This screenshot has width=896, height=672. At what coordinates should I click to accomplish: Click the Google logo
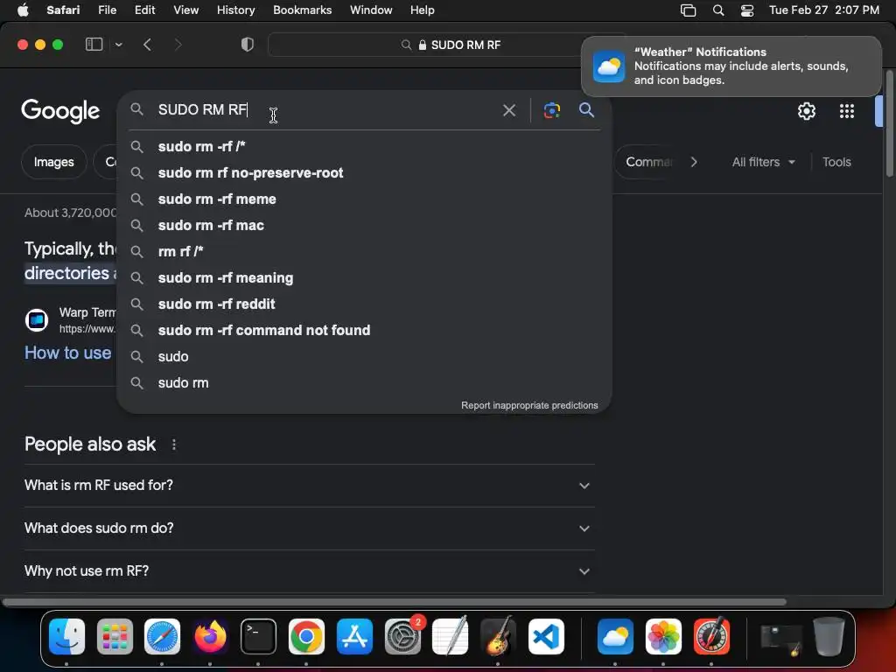[60, 111]
